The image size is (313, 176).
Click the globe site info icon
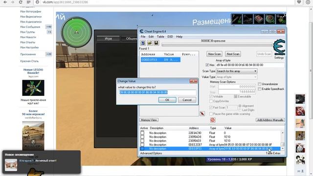(37, 2)
